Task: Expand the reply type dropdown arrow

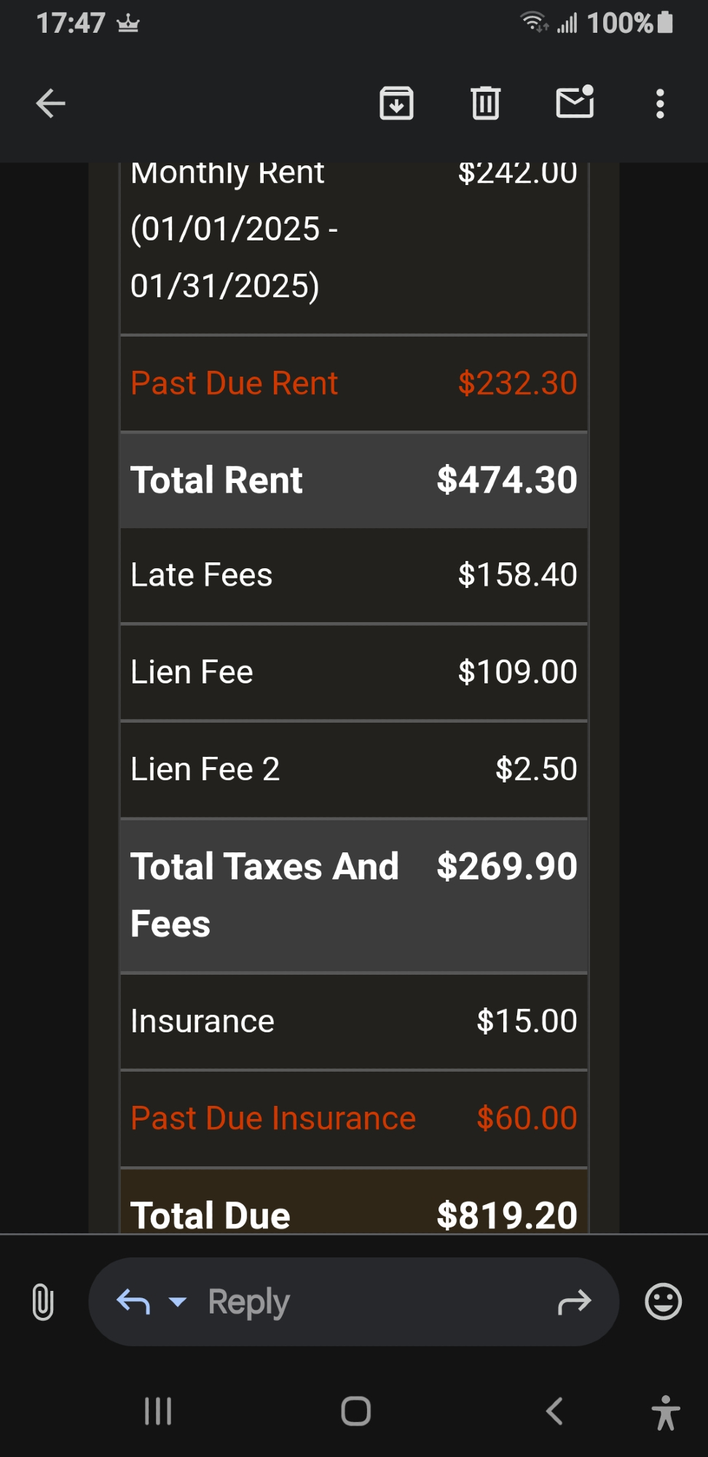Action: pos(178,1302)
